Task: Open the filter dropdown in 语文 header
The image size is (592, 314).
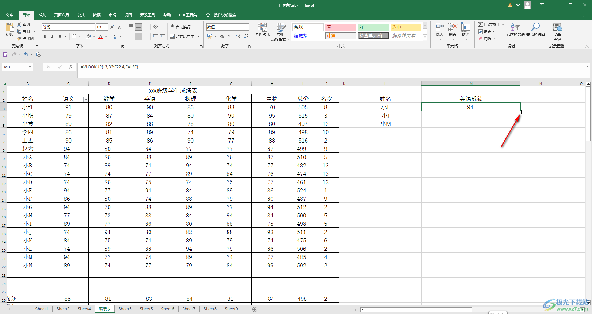Action: pyautogui.click(x=86, y=99)
